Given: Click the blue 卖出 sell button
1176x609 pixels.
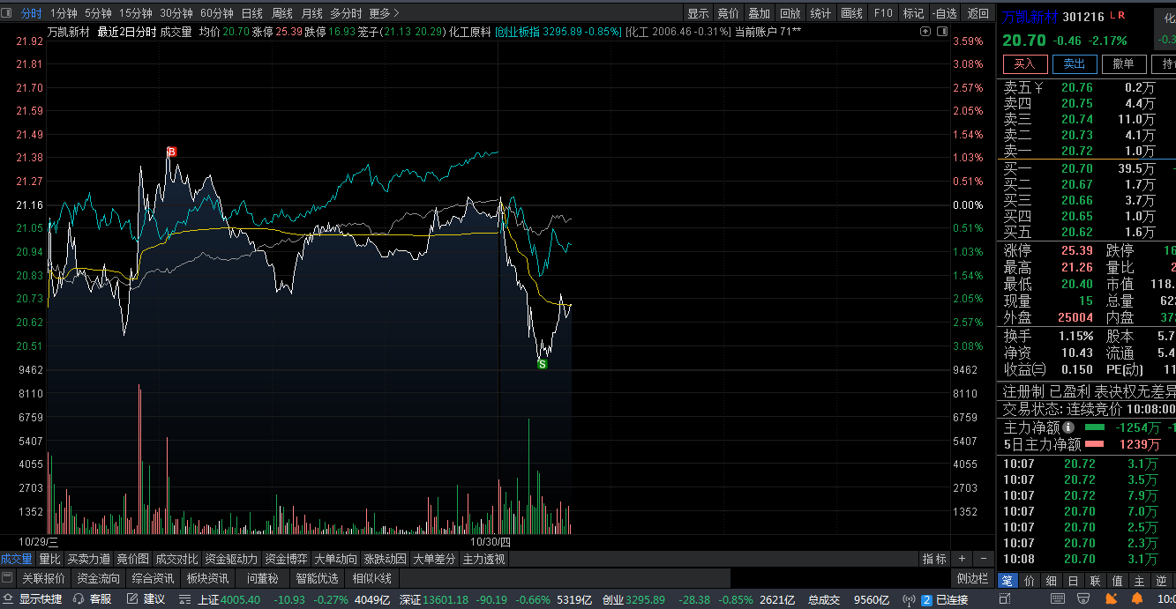Looking at the screenshot, I should [x=1075, y=63].
